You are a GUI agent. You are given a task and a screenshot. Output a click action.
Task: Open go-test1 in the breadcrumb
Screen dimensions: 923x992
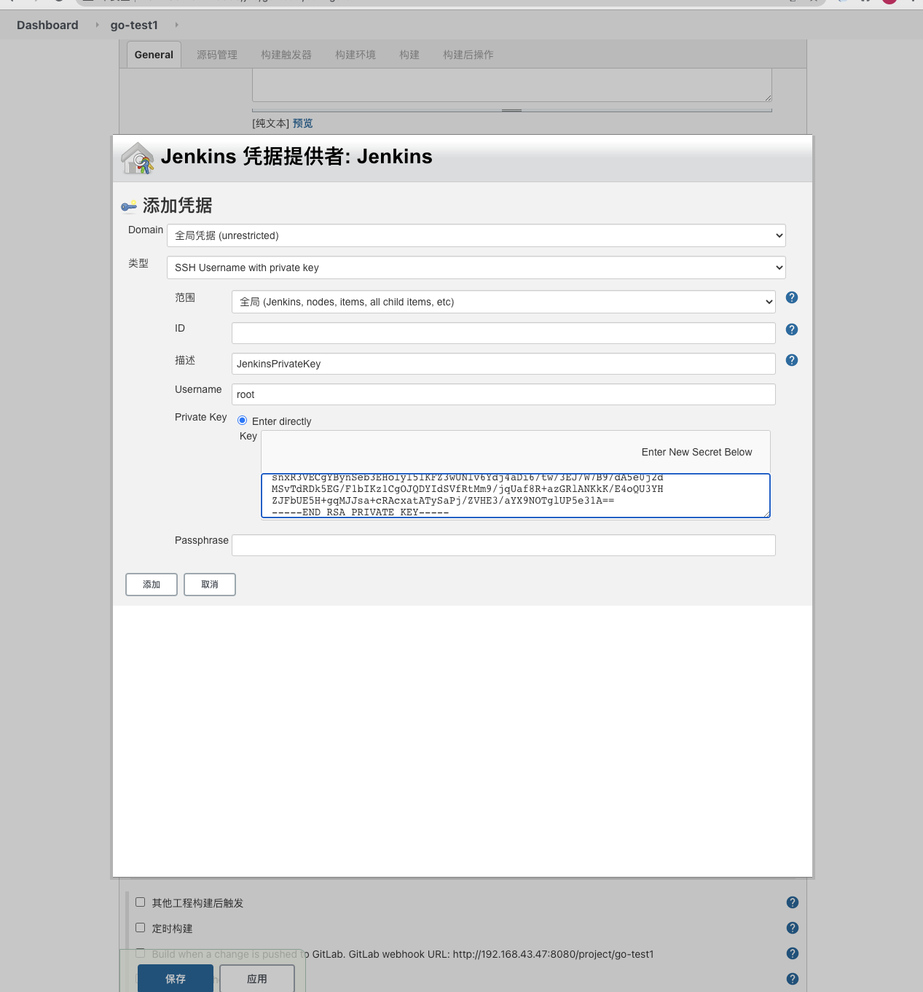(134, 25)
